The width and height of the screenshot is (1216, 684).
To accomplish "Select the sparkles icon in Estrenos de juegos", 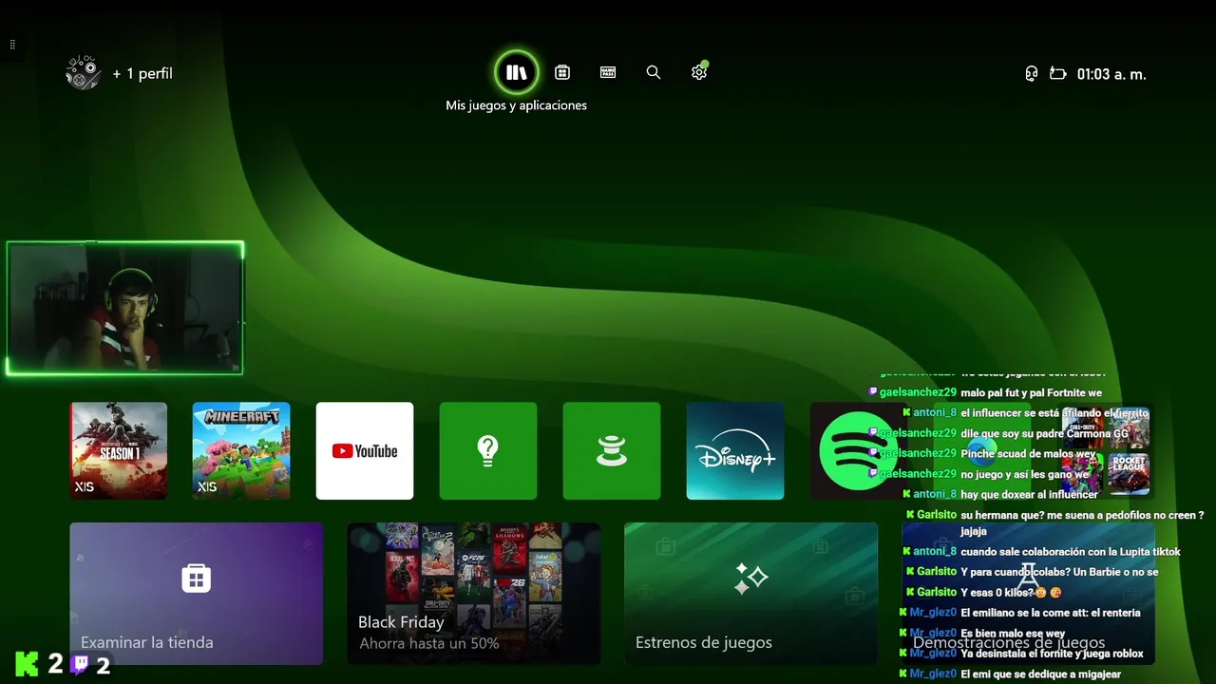I will (x=750, y=578).
